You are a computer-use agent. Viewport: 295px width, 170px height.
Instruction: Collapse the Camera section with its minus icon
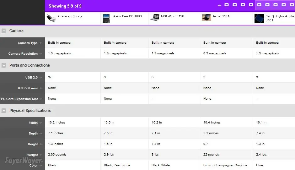(x=4, y=31)
